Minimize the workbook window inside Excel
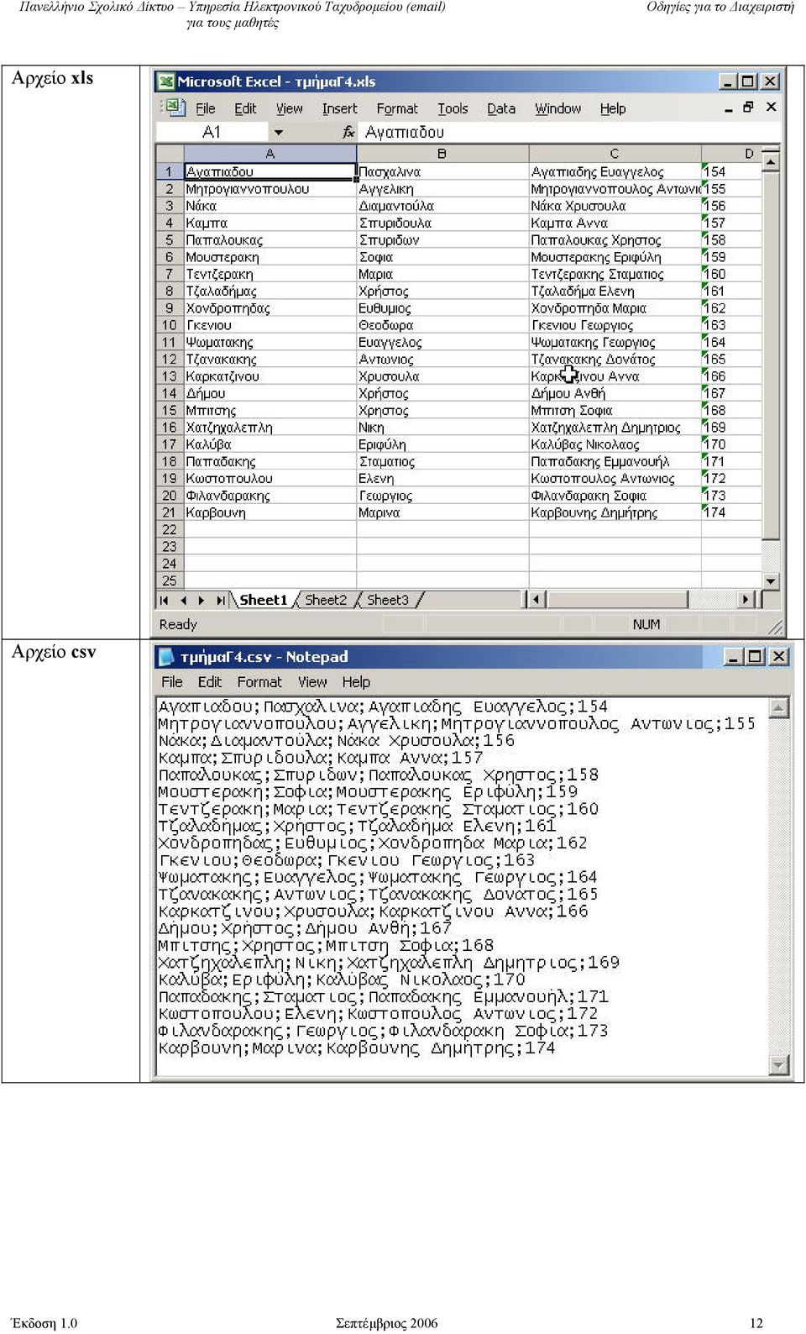 click(728, 108)
